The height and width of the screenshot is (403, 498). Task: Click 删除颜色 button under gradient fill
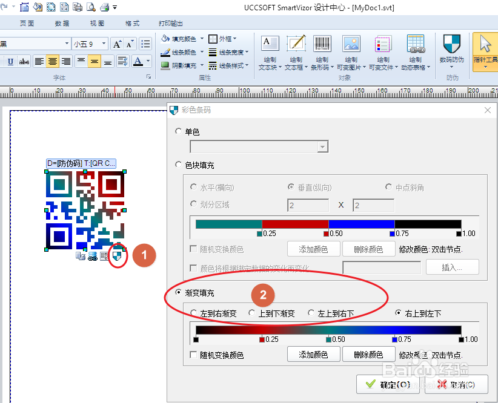point(368,354)
